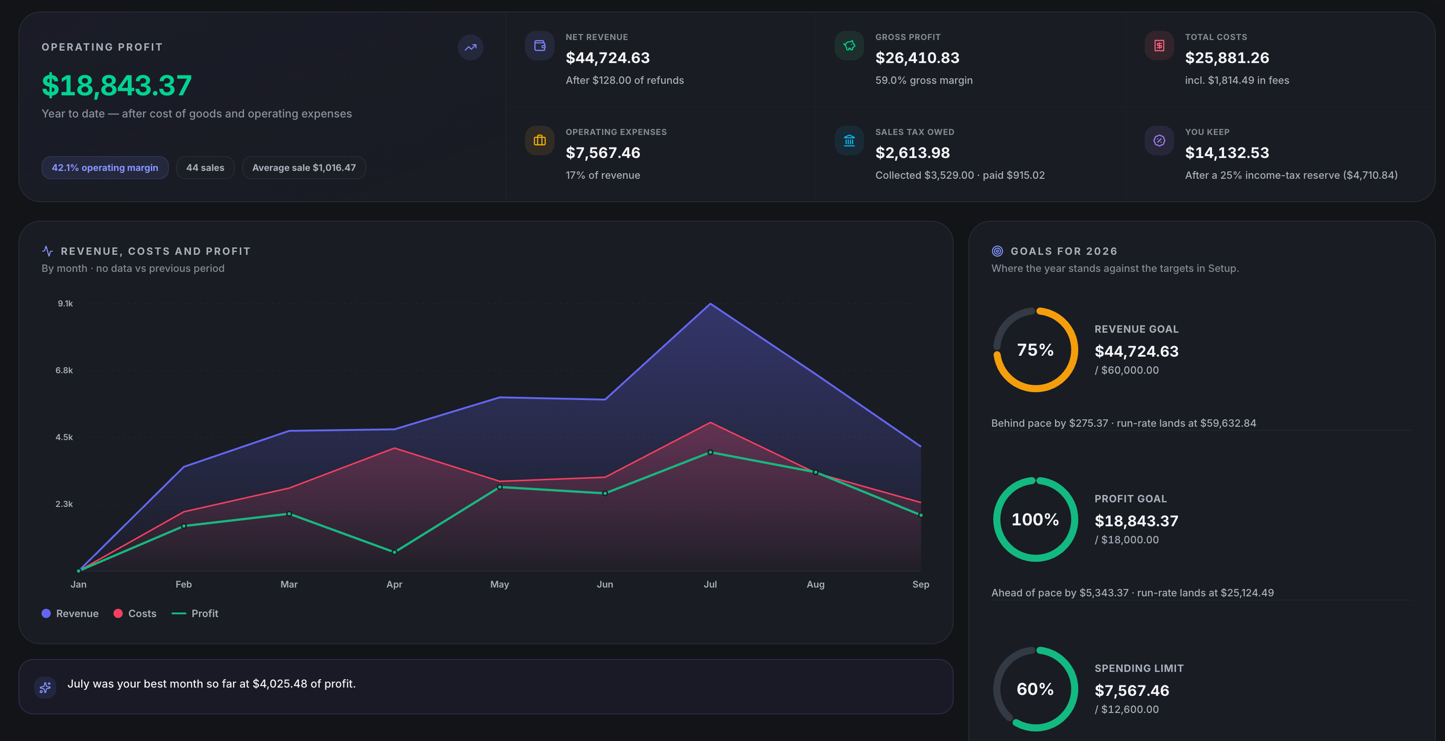Click the April profit data point on chart
Viewport: 1445px width, 741px height.
click(x=395, y=552)
